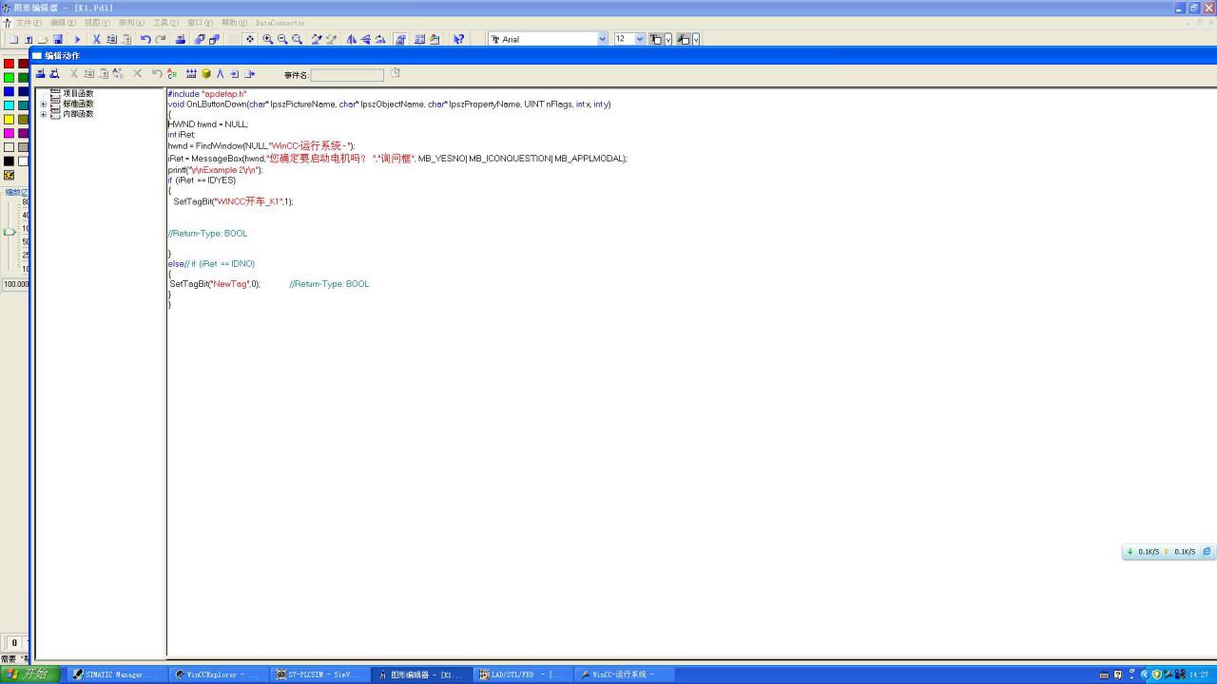Click the context Help question-arrow icon
Screen dimensions: 1217x684
coord(458,39)
